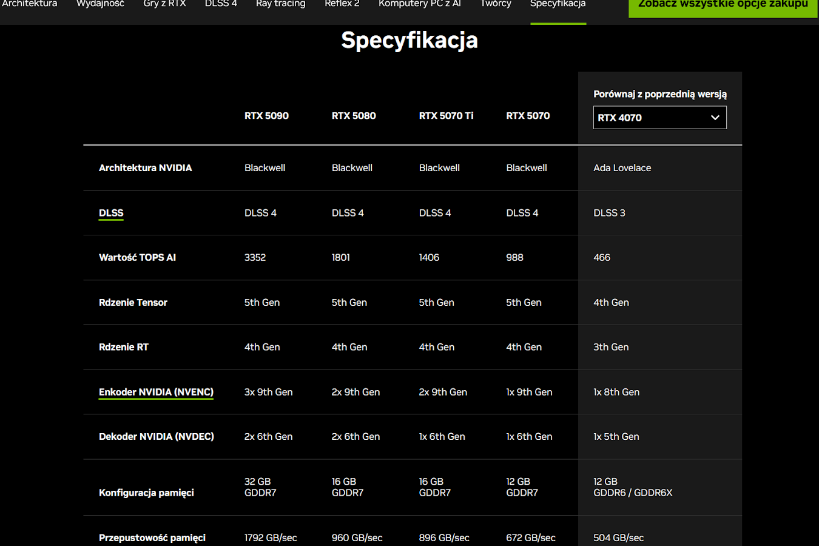Select the RTX 5080 column header
This screenshot has height=546, width=819.
[354, 116]
